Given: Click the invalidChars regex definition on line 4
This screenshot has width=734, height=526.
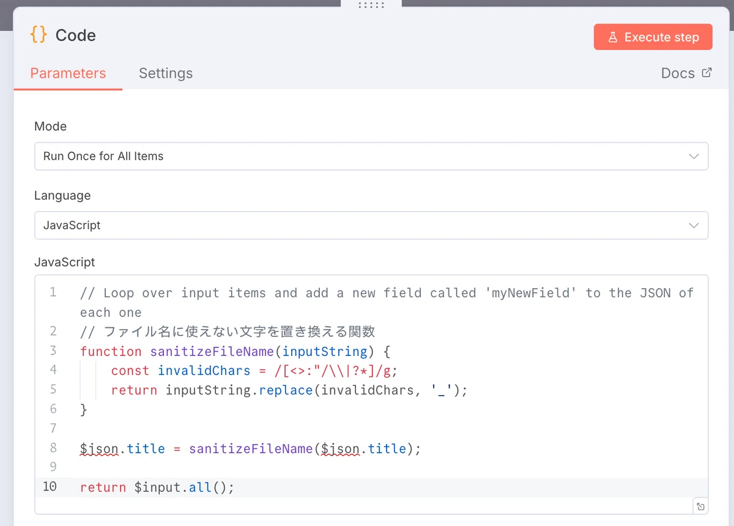Looking at the screenshot, I should [254, 371].
